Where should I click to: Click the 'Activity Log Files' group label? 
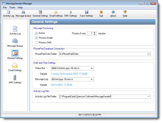(x=41, y=91)
